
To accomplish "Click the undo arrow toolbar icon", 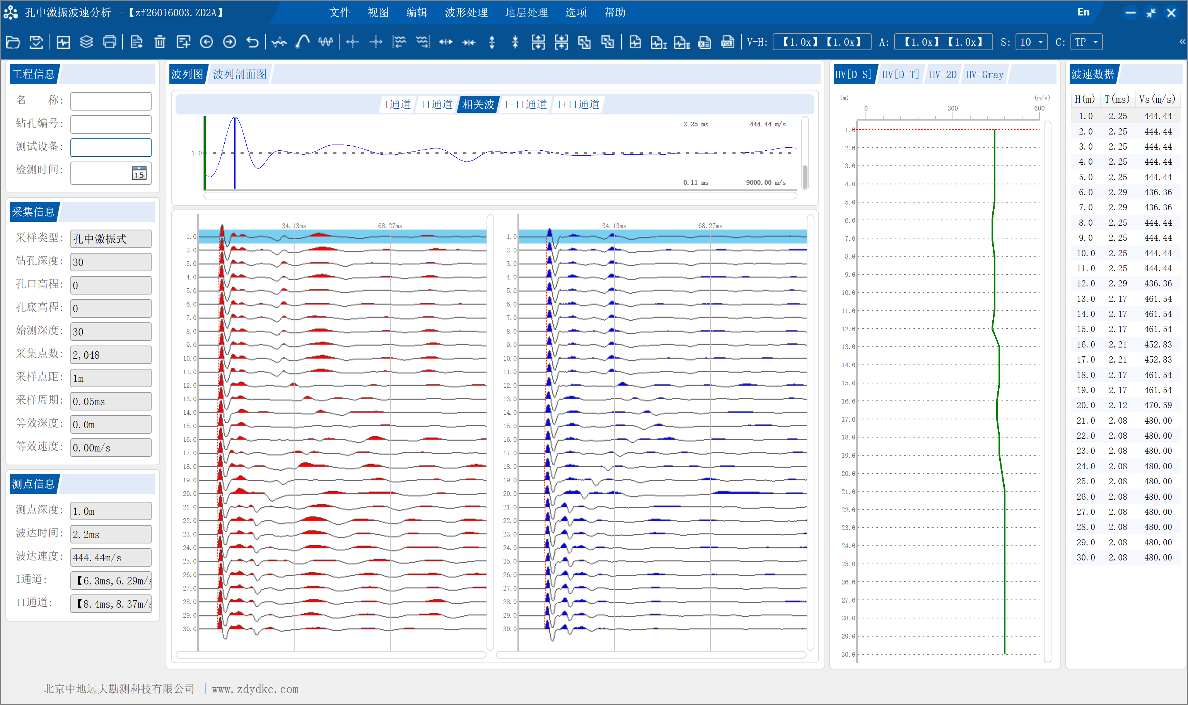I will (x=252, y=42).
